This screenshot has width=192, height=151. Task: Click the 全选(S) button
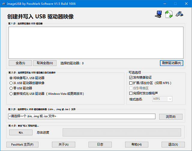[x=20, y=63]
